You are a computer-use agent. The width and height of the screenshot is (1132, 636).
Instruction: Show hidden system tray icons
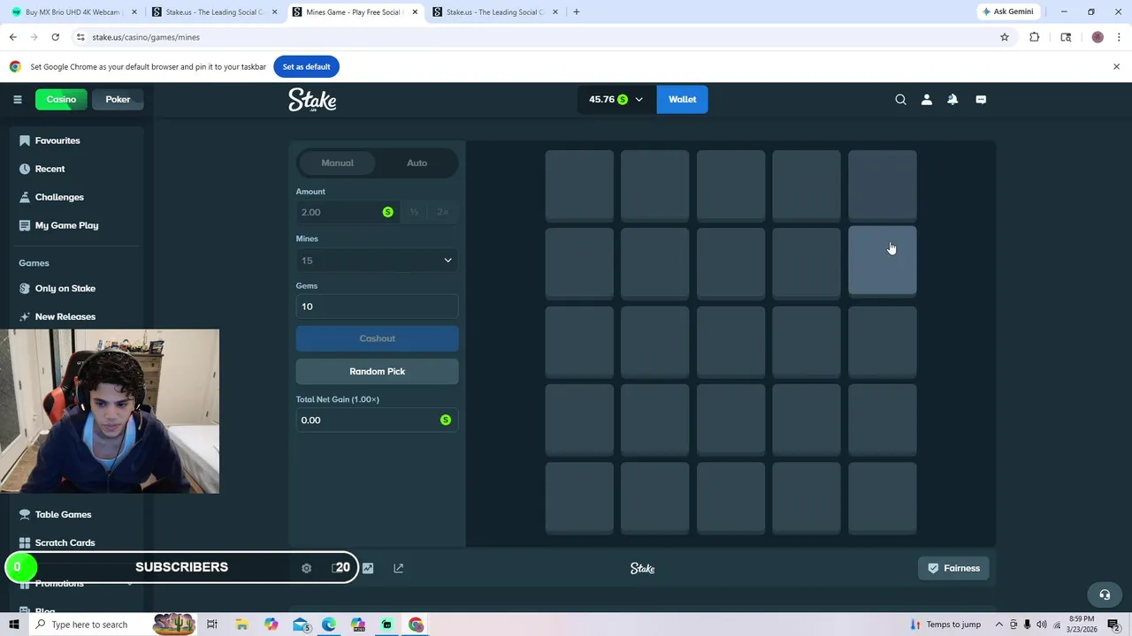coord(998,625)
